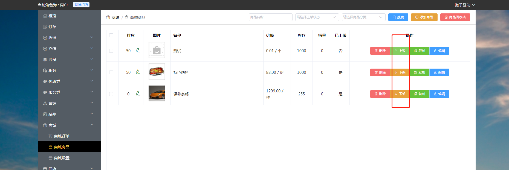Open the 狍子互动 user dropdown
509x170 pixels.
point(465,5)
